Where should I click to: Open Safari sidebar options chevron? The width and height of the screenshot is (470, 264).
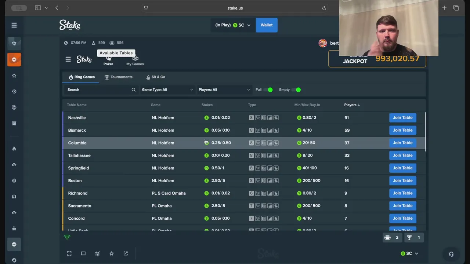tap(46, 8)
